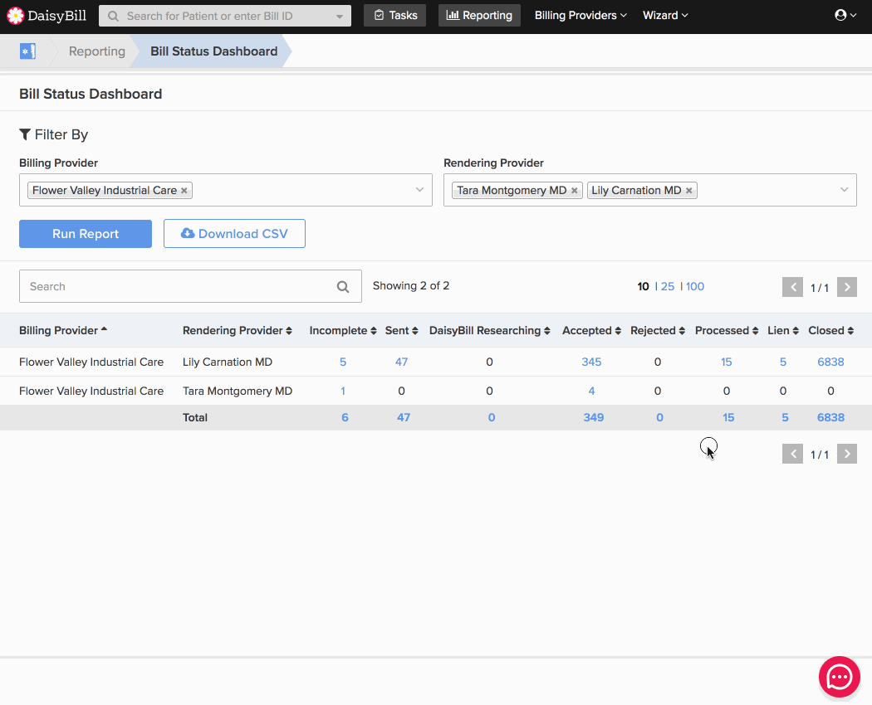Click the search magnifier in table search
872x705 pixels.
[343, 287]
